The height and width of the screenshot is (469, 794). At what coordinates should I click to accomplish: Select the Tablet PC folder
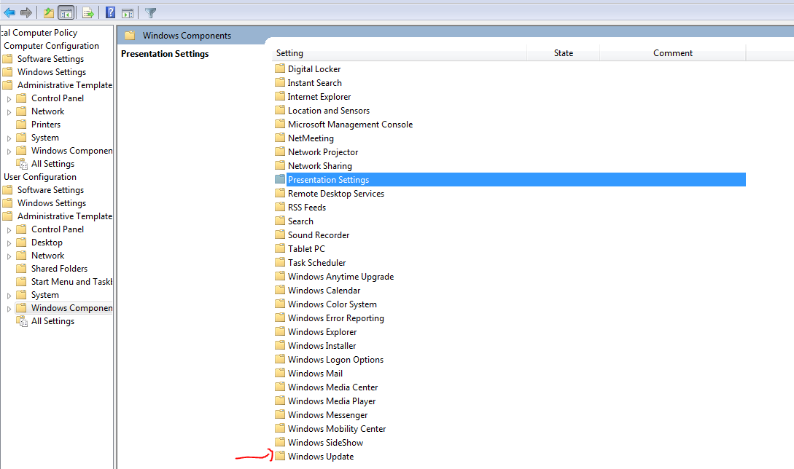pyautogui.click(x=306, y=249)
